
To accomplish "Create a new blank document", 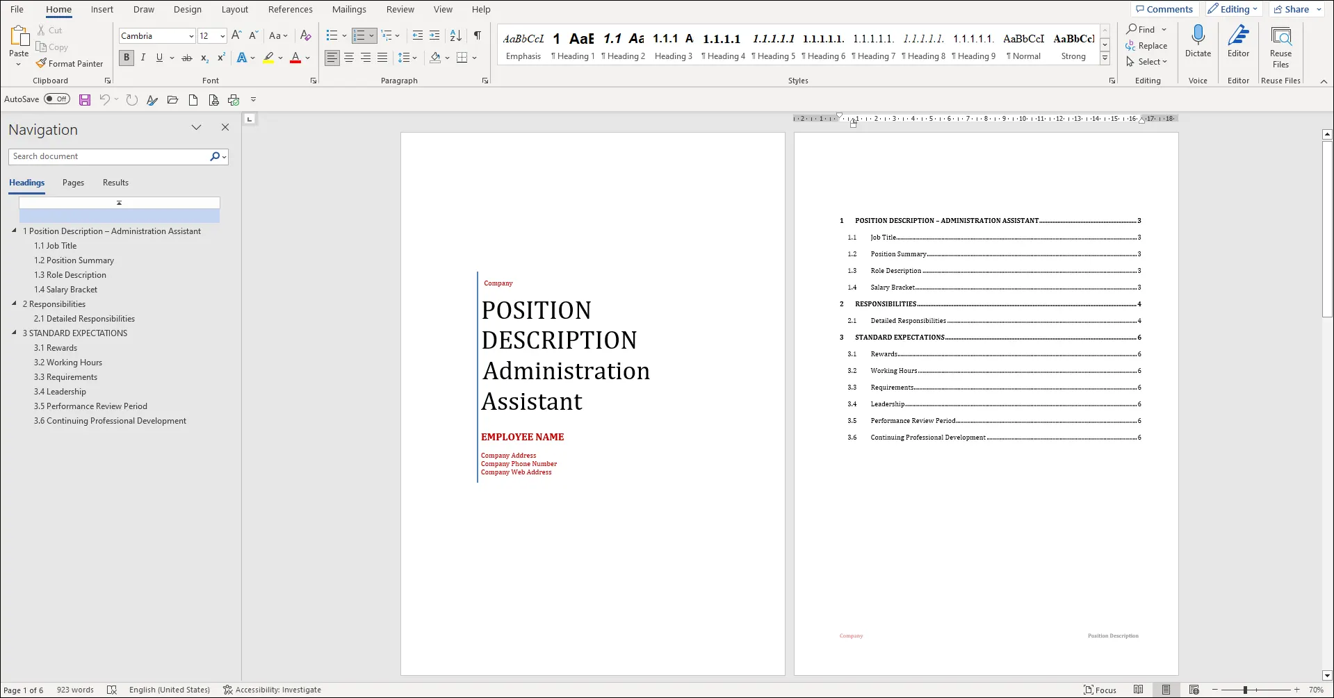I will (193, 100).
